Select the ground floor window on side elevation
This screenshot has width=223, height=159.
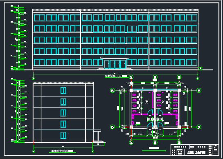63,135
